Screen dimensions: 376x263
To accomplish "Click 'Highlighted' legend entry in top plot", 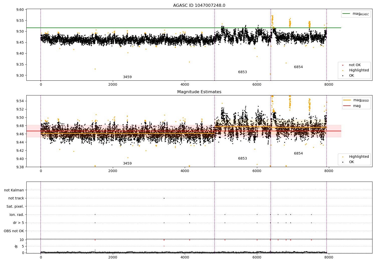I will pyautogui.click(x=359, y=70).
